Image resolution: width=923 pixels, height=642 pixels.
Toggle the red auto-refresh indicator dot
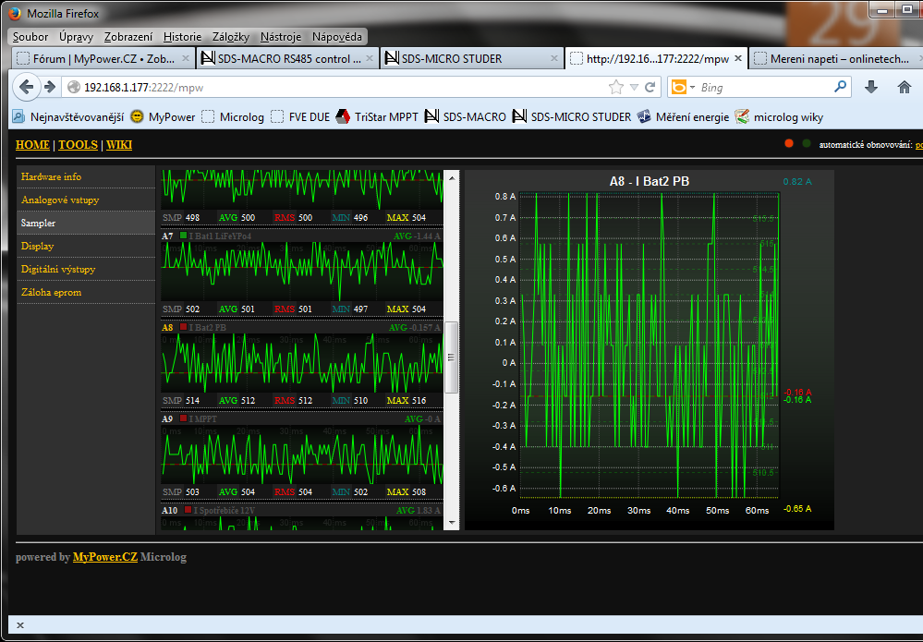pos(789,144)
